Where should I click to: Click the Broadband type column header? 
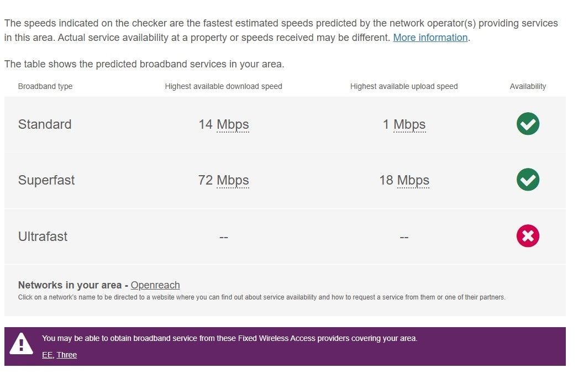45,86
